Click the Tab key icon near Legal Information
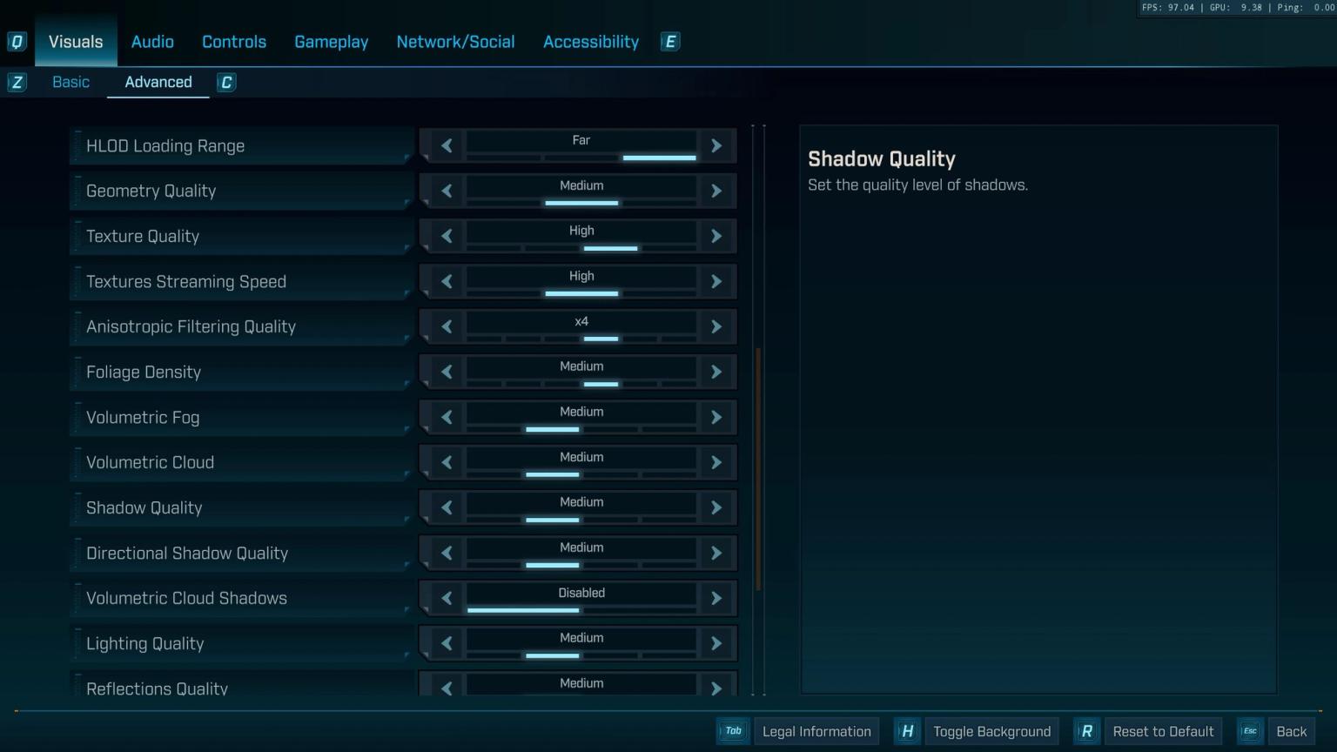This screenshot has width=1337, height=752. 733,731
